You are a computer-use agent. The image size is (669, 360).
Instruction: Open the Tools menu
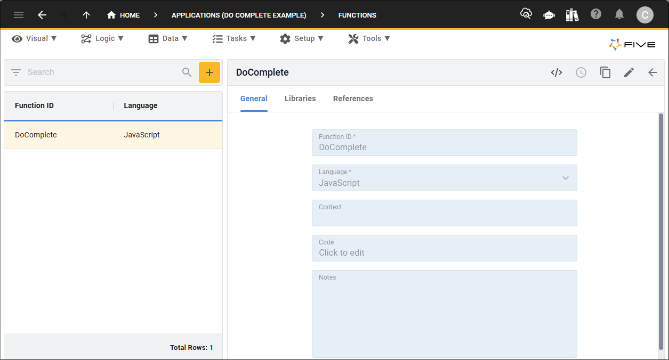369,38
